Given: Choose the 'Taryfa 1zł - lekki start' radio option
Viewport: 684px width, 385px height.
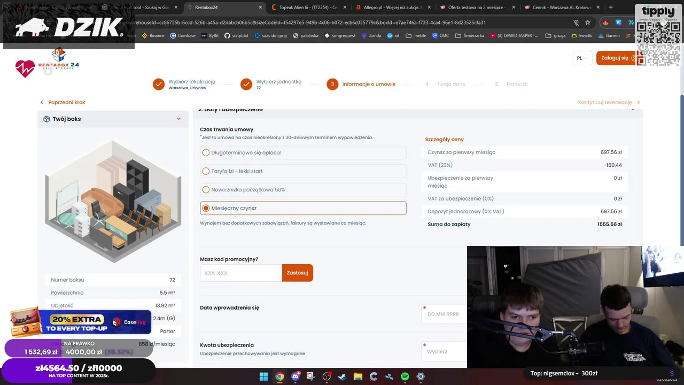Looking at the screenshot, I should [303, 171].
